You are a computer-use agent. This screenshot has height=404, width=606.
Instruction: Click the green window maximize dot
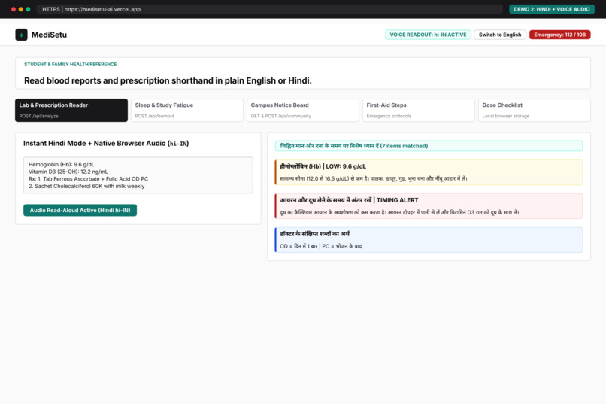[28, 9]
